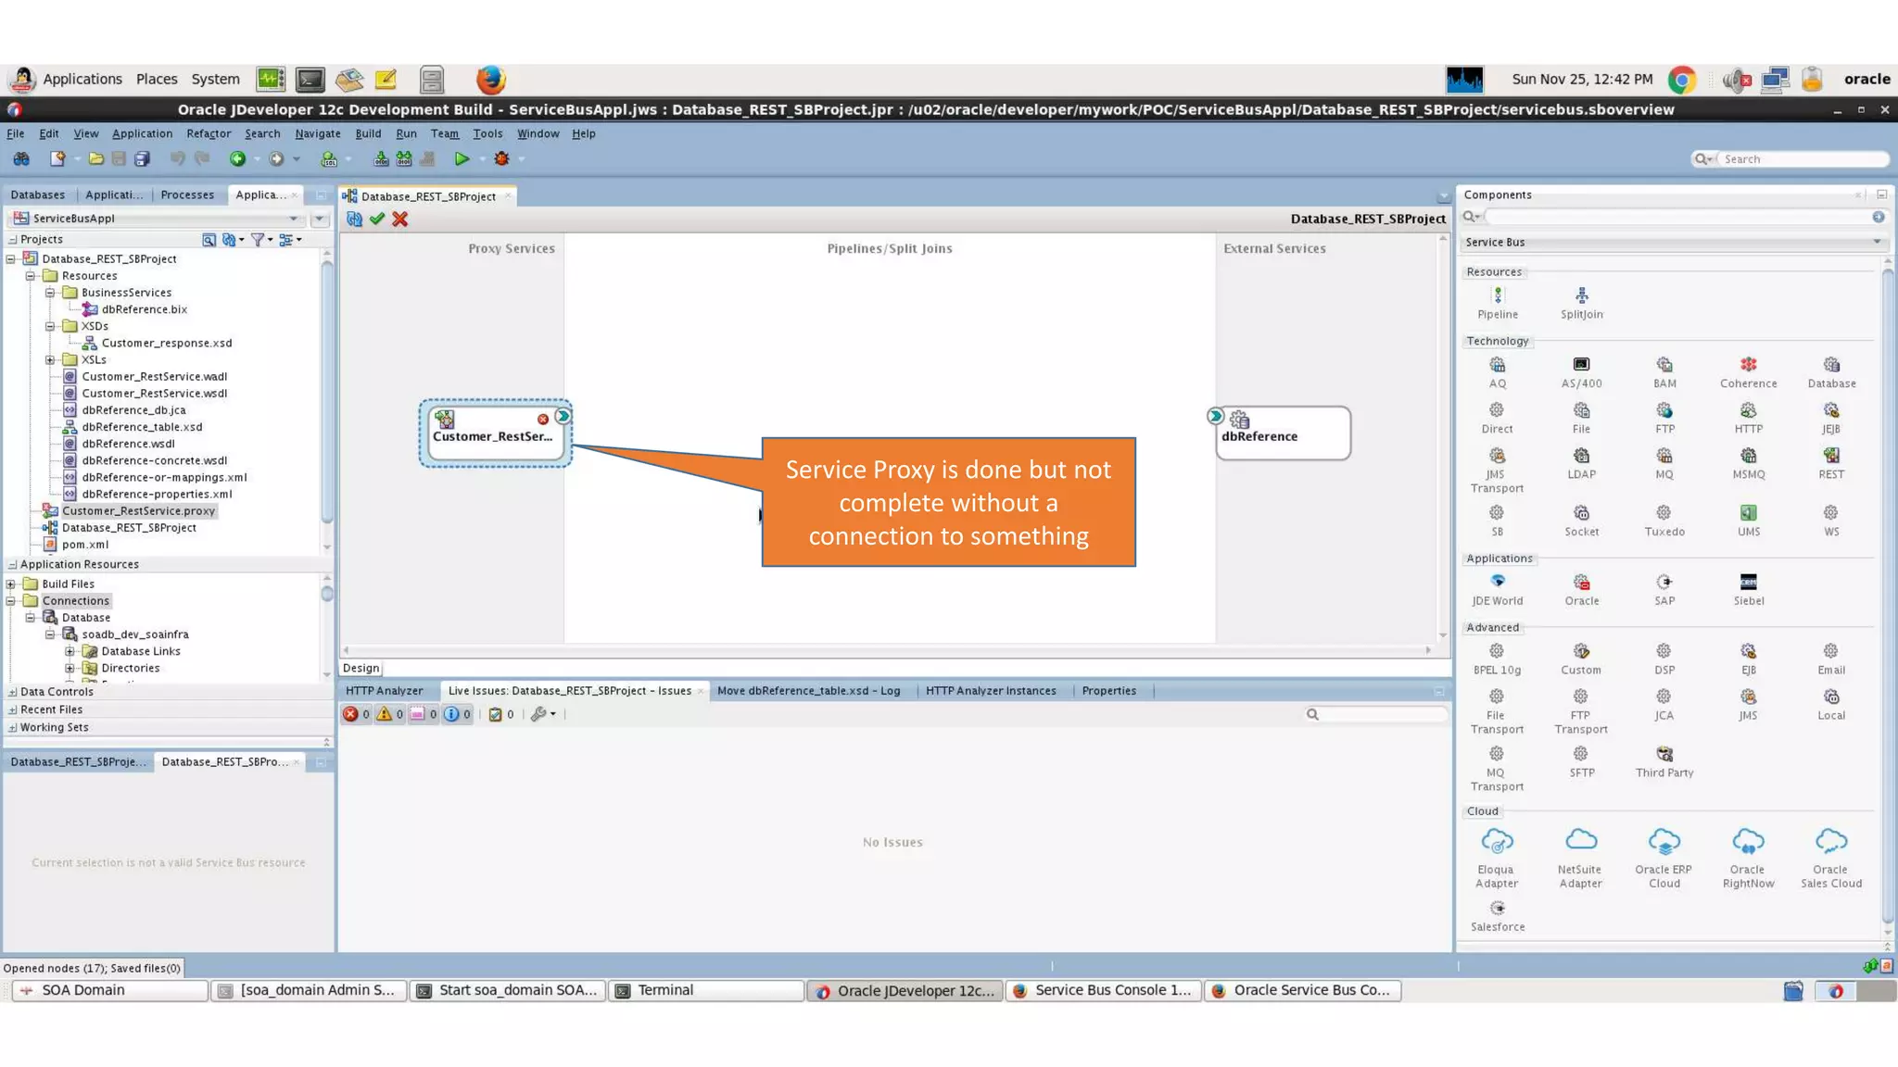Choose the Socket adapter icon
This screenshot has height=1067, width=1898.
[x=1581, y=513]
